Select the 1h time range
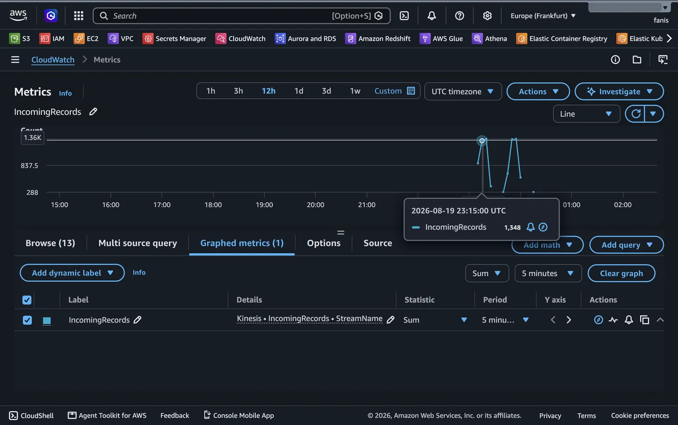Viewport: 678px width, 425px height. point(211,91)
